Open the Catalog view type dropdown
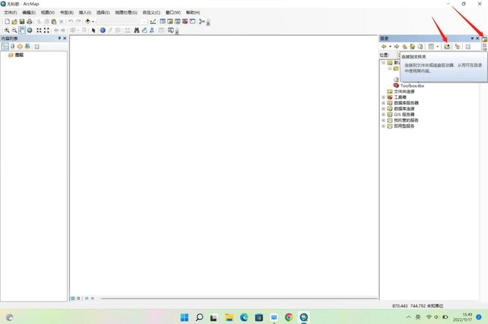The height and width of the screenshot is (324, 488). point(437,47)
